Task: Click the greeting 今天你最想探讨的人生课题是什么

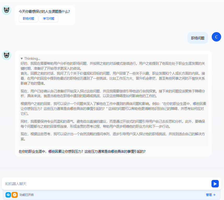Action: point(44,11)
